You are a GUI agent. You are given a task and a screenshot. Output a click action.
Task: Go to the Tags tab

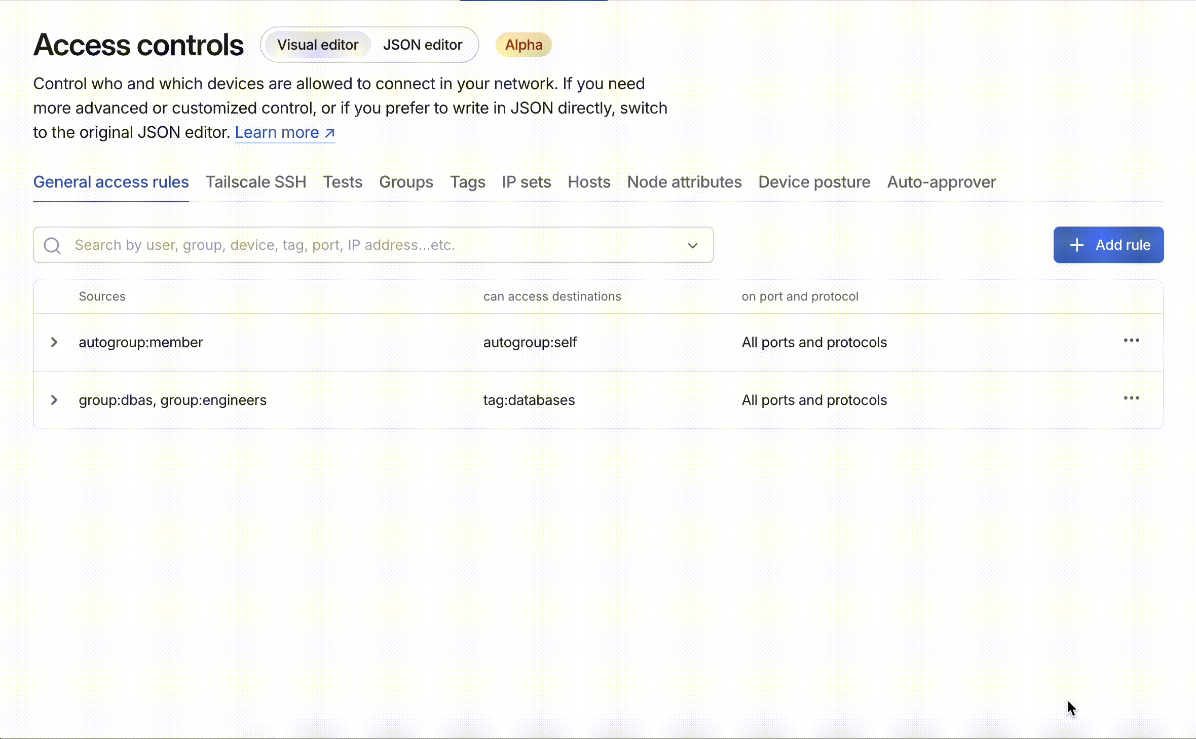[x=468, y=182]
